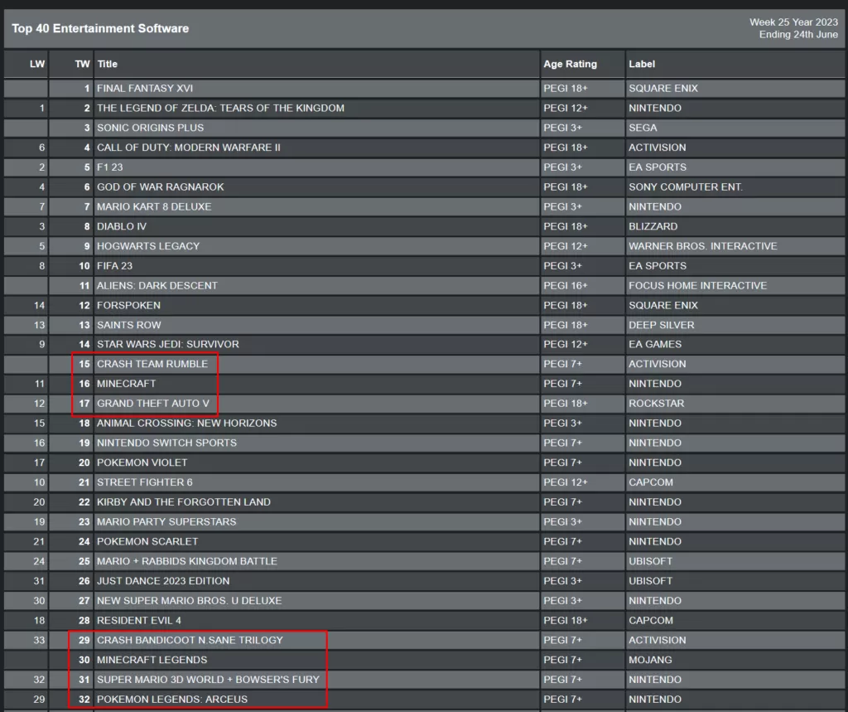Select Pokemon Legends: Arceus title
The image size is (848, 712).
coord(172,700)
